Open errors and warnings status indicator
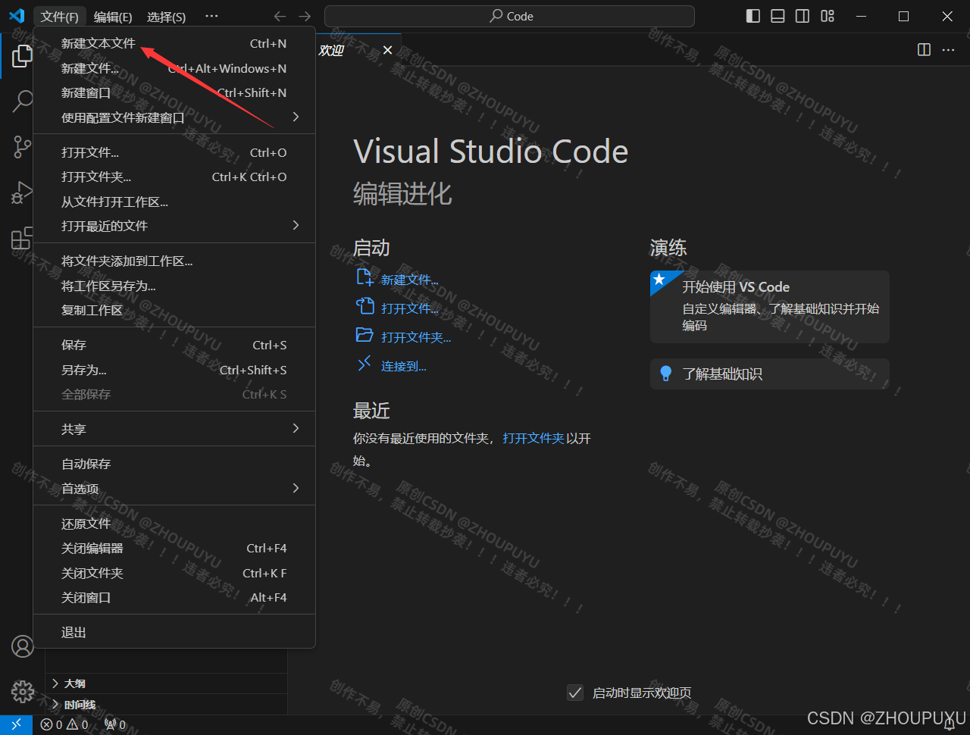This screenshot has height=735, width=970. click(64, 724)
